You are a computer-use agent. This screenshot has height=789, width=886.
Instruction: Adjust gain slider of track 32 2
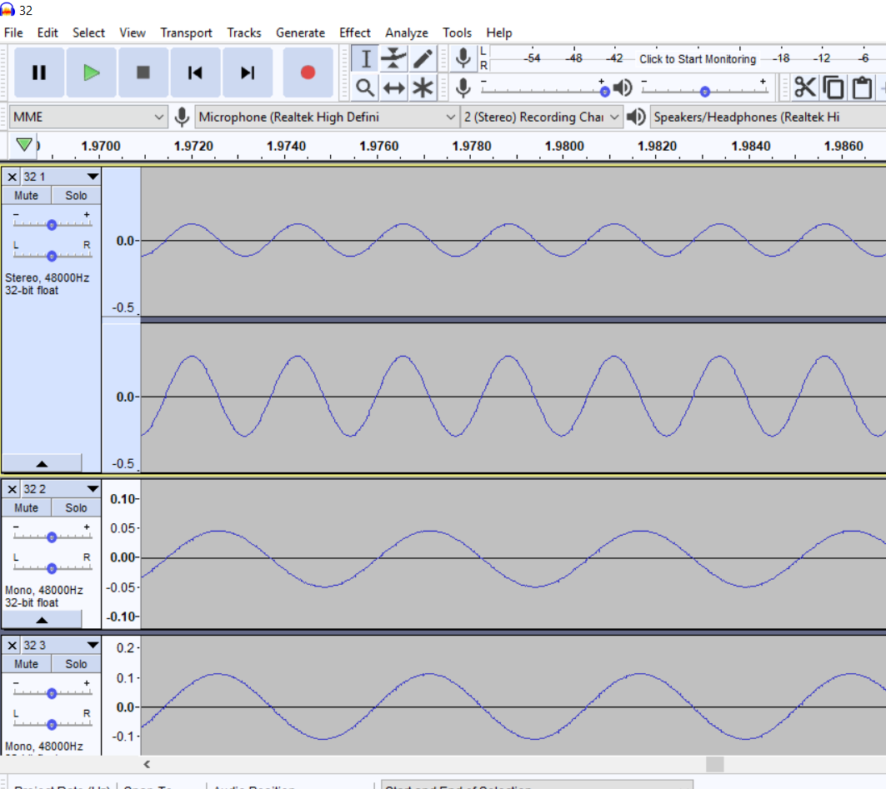(x=52, y=537)
